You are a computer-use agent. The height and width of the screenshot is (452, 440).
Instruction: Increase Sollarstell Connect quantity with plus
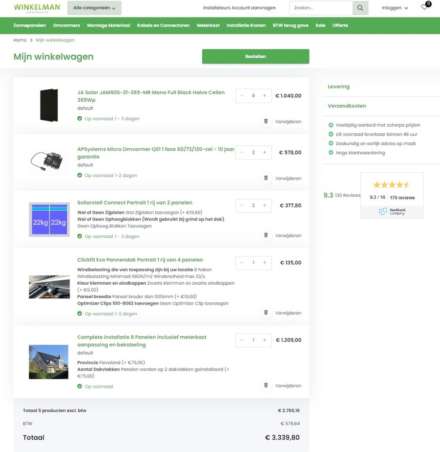264,206
